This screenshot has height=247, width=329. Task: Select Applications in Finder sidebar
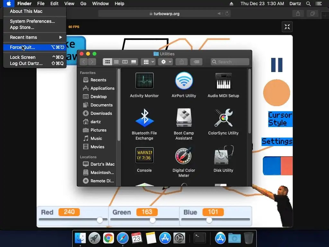click(98, 88)
